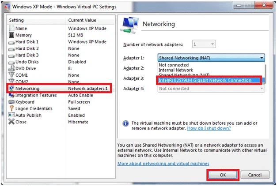
Task: Click the Integration Features icon
Action: click(11, 95)
